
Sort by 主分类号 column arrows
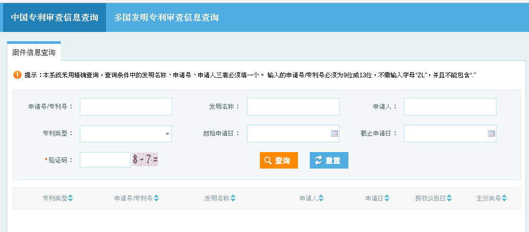click(504, 198)
